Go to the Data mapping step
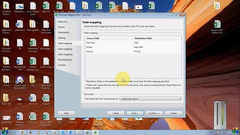Viewport: 240px width, 135px height. pyautogui.click(x=65, y=49)
